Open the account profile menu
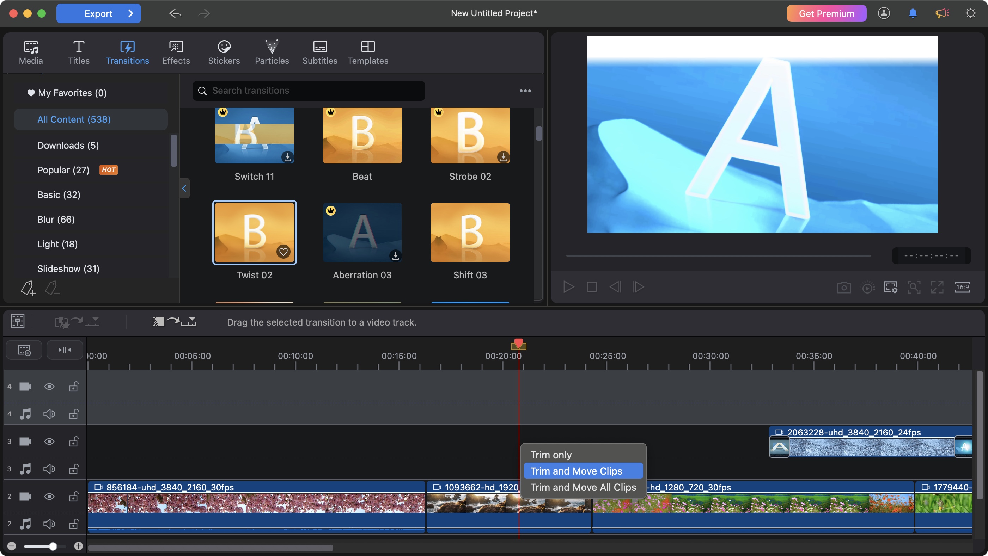 (884, 13)
